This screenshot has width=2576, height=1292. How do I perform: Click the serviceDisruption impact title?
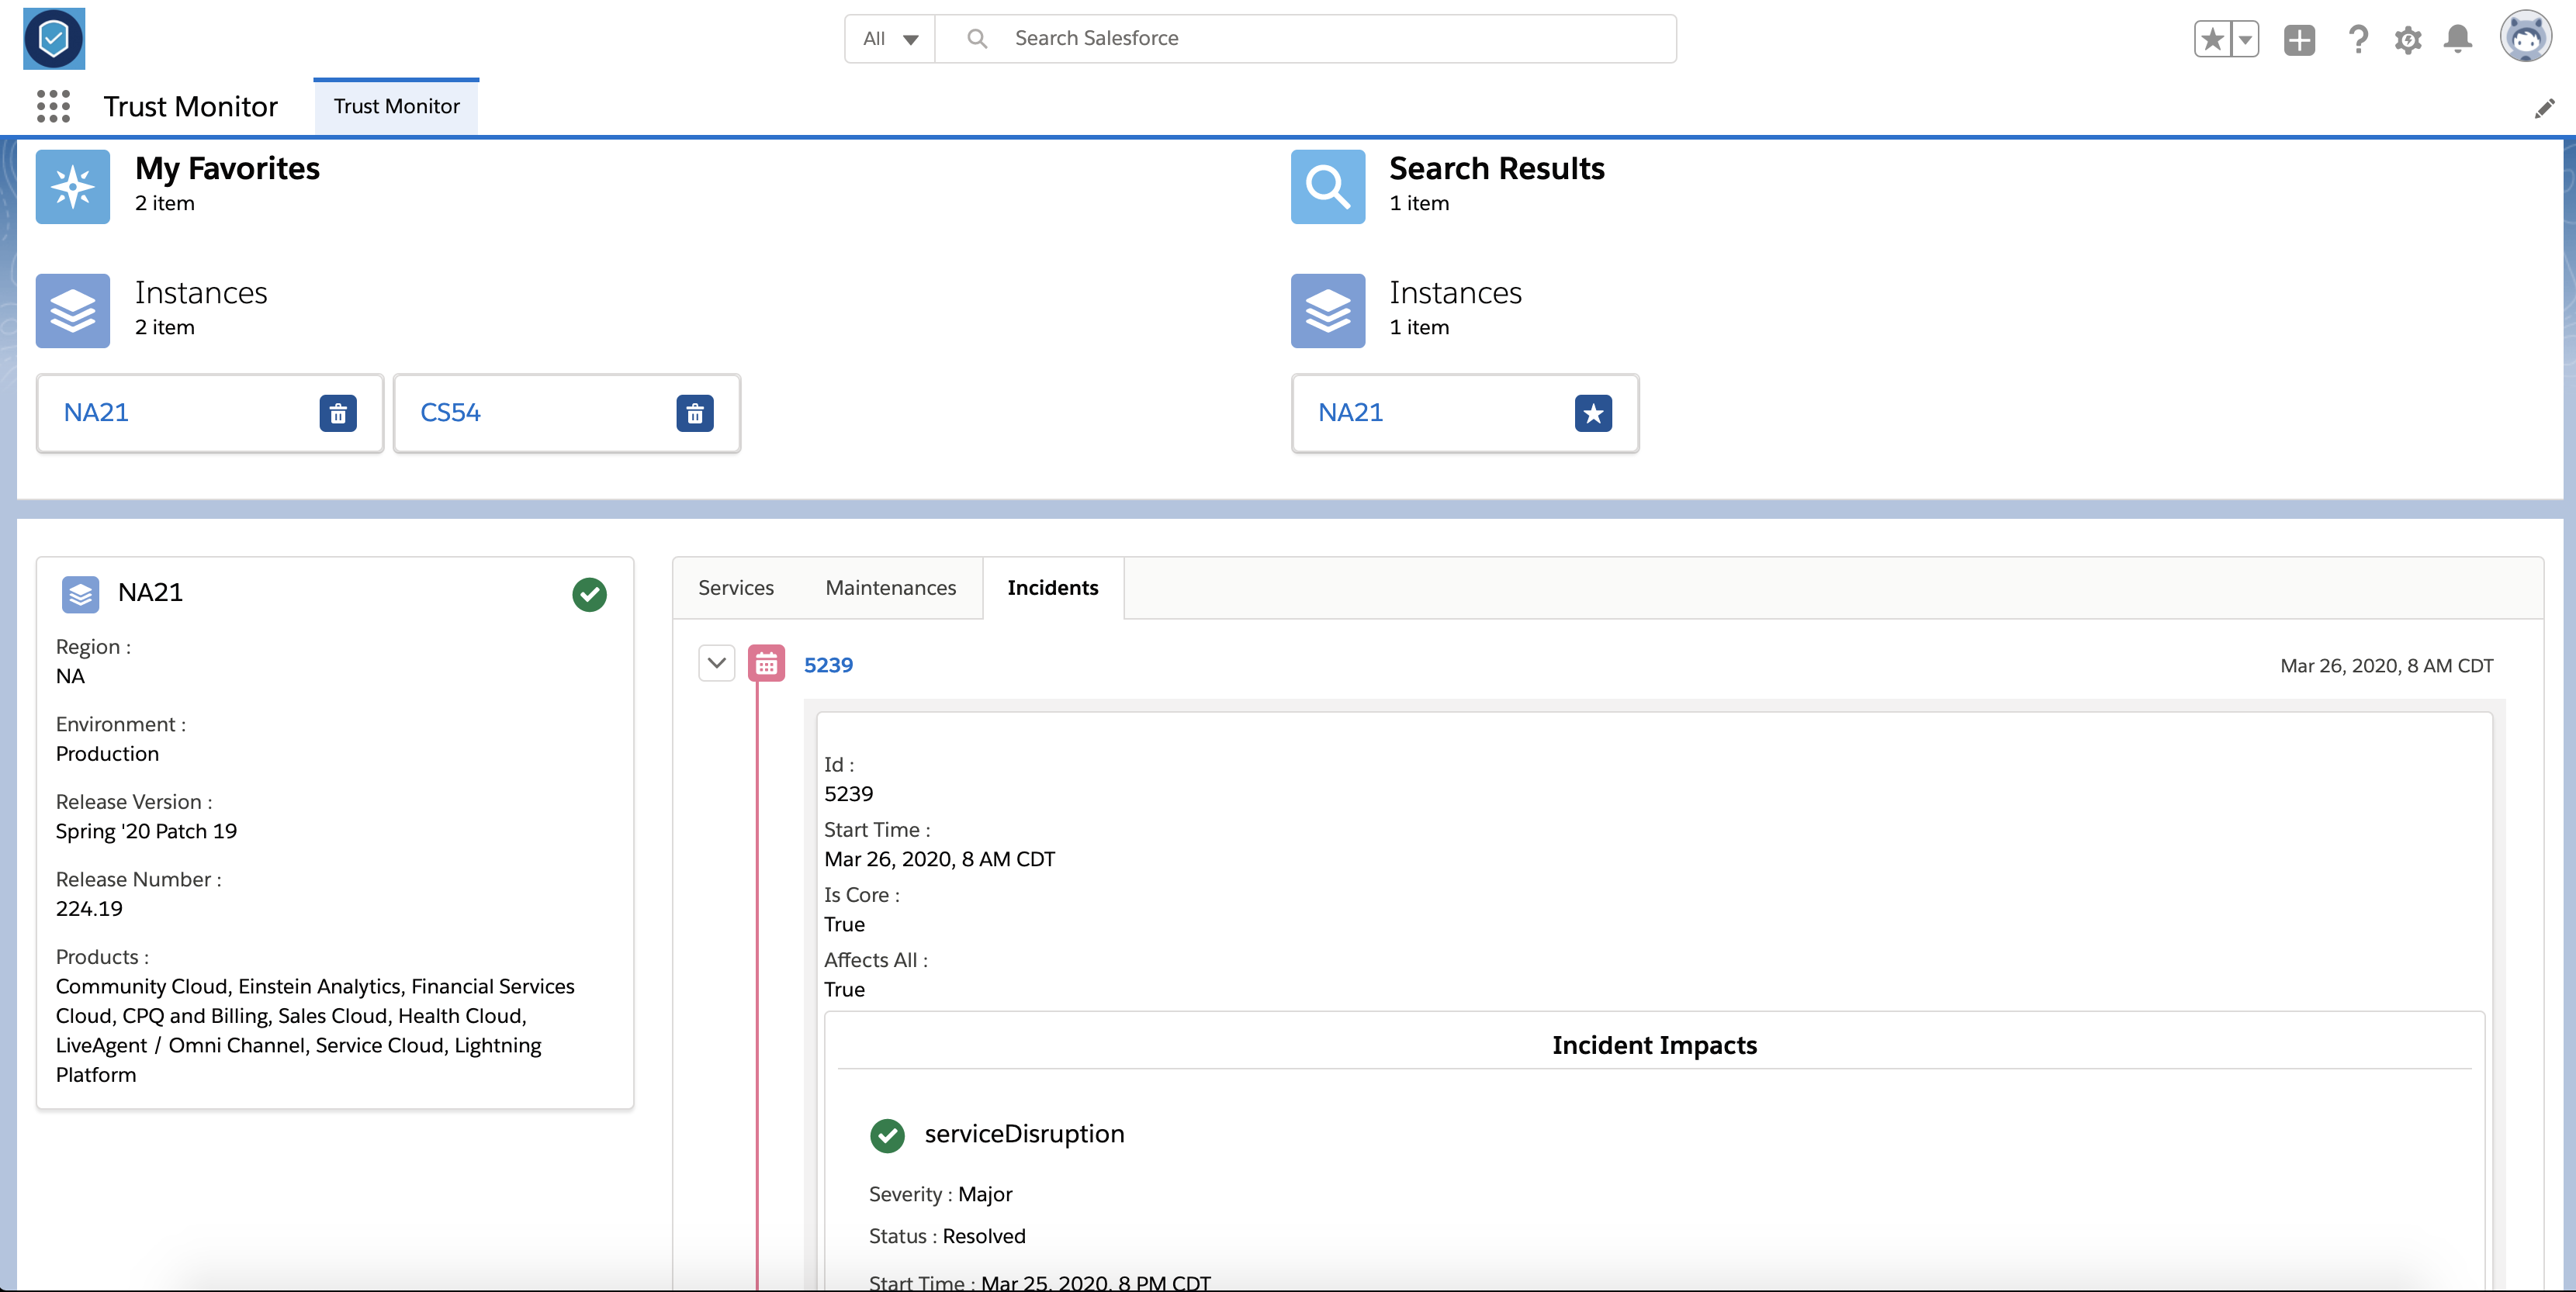click(x=1024, y=1134)
